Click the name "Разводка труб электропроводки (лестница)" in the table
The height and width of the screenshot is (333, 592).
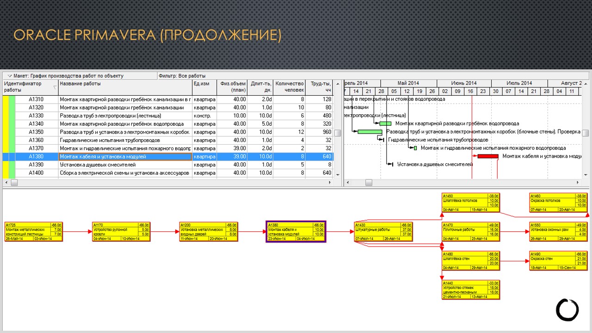coord(111,116)
